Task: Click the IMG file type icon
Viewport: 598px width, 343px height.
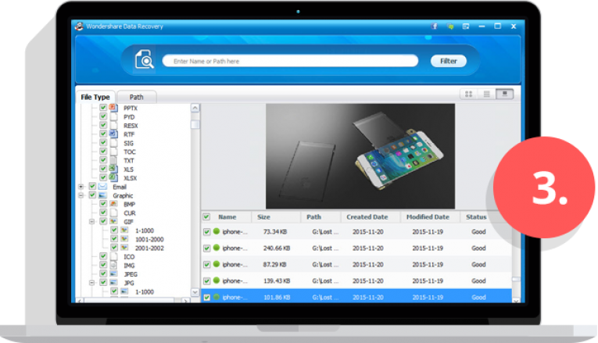Action: click(113, 265)
